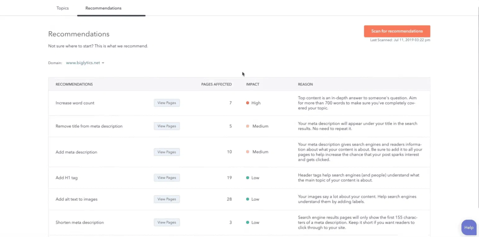Click Scan for recommendations button

[x=397, y=31]
